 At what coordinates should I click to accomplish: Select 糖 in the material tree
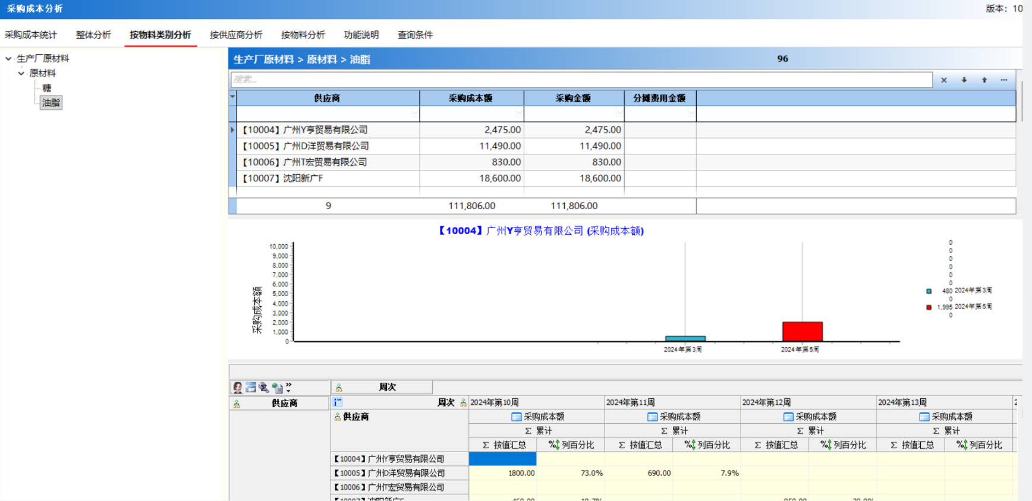[47, 88]
